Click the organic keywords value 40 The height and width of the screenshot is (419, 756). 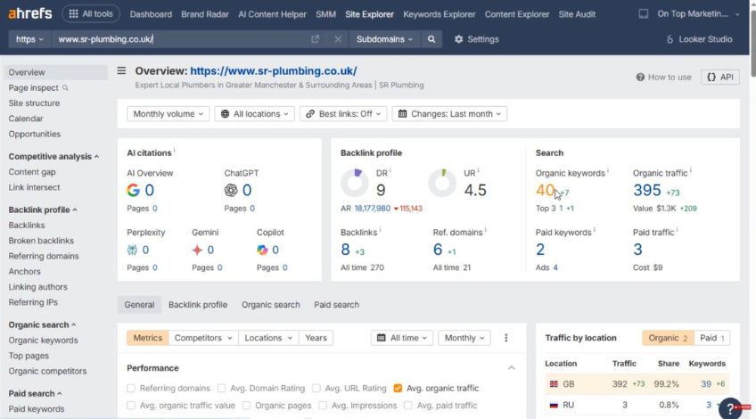(545, 190)
